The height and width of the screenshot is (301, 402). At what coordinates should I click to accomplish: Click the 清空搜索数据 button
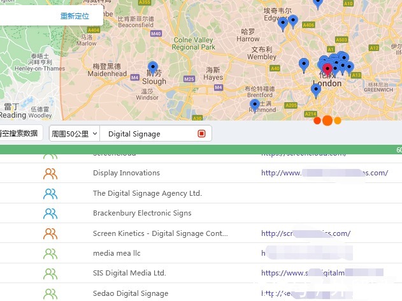tap(19, 133)
